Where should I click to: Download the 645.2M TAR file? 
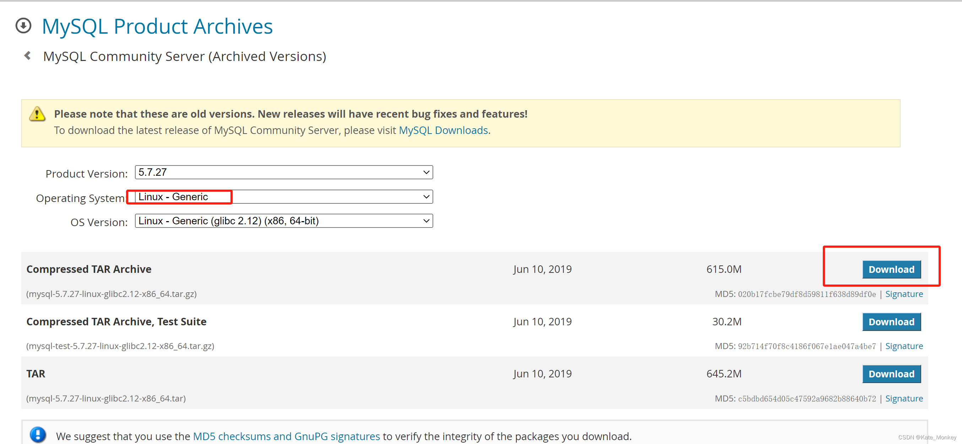891,374
